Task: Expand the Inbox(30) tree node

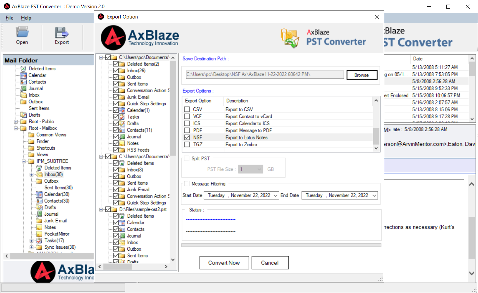Action: pos(32,174)
